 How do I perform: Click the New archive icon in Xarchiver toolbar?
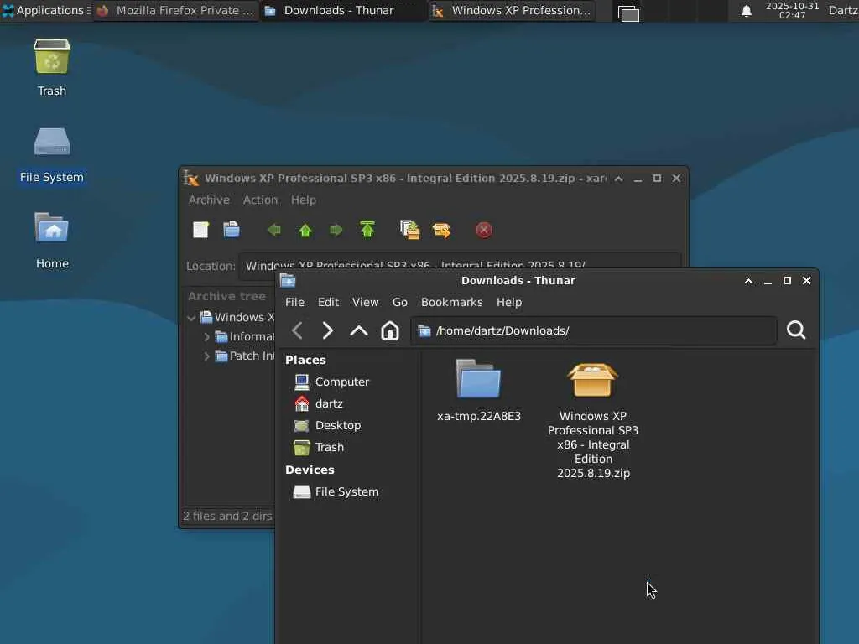click(200, 230)
